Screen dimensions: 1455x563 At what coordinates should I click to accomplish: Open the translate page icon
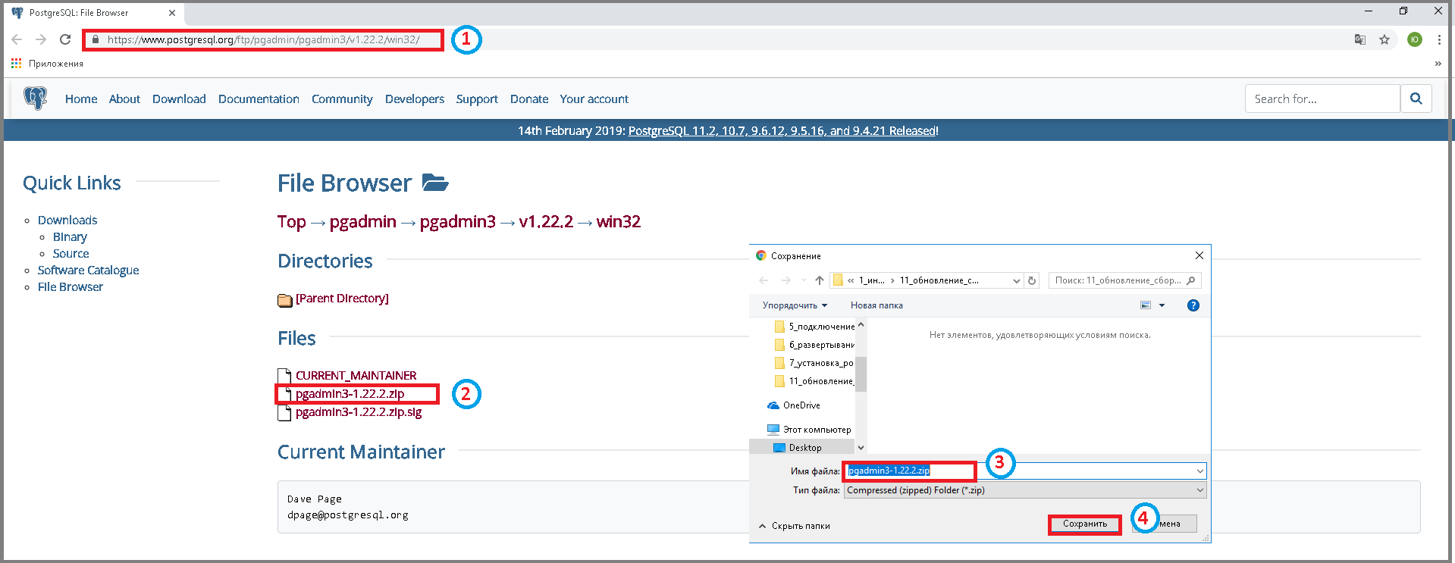tap(1360, 39)
